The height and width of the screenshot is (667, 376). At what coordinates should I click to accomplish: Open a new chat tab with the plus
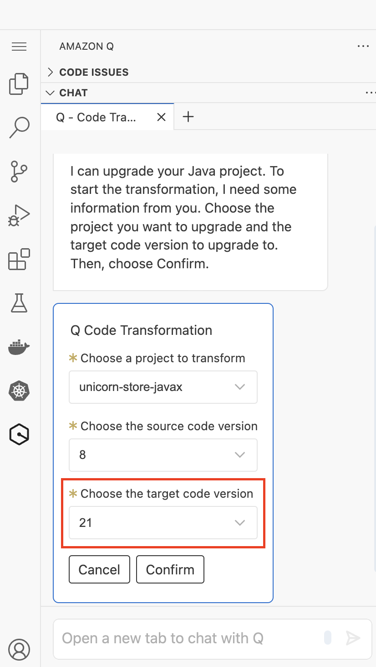coord(188,117)
